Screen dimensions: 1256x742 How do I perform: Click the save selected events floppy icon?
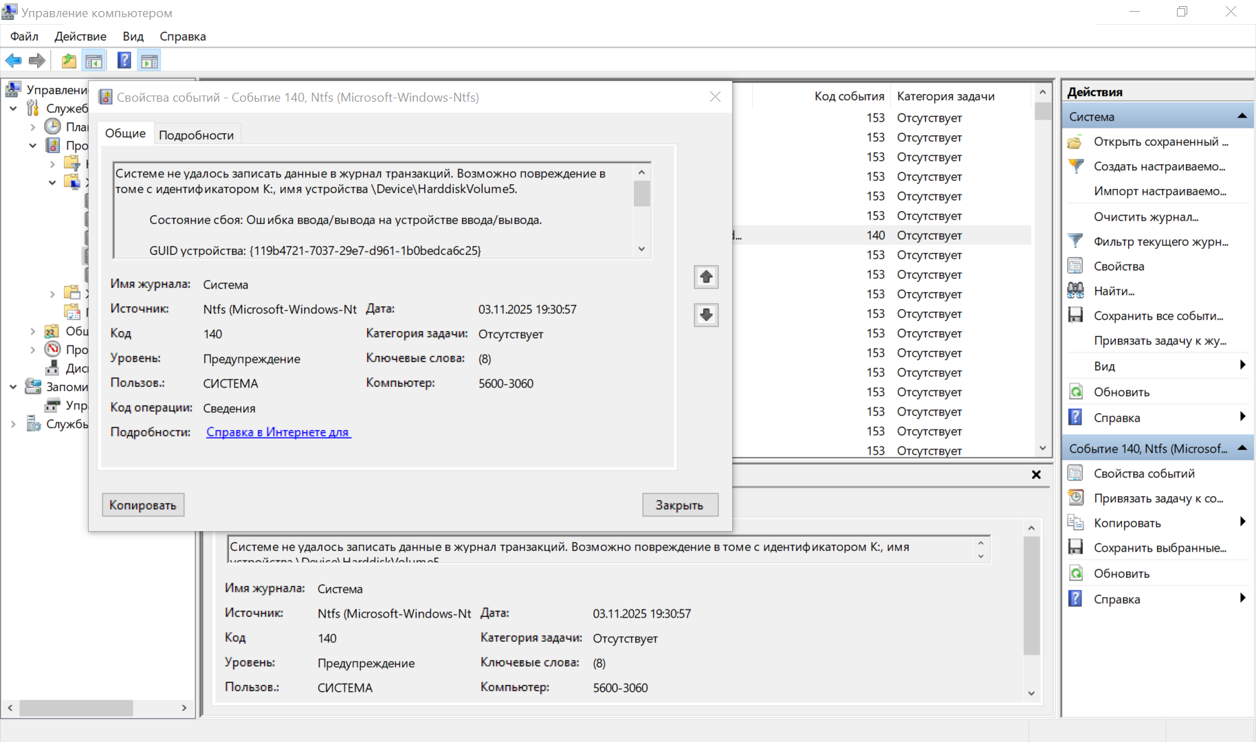pyautogui.click(x=1075, y=548)
